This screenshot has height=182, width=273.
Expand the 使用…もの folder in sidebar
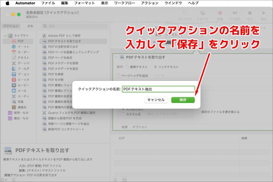tap(10, 113)
